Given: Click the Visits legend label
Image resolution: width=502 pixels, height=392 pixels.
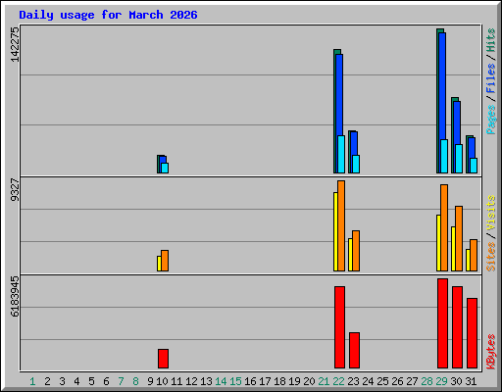Looking at the screenshot, I should pyautogui.click(x=491, y=214).
